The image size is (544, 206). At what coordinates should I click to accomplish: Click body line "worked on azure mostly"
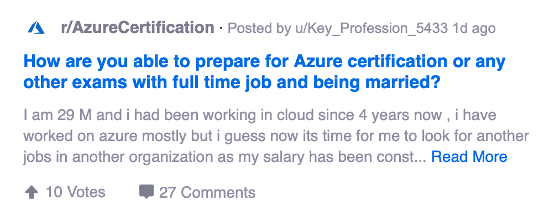point(276,136)
